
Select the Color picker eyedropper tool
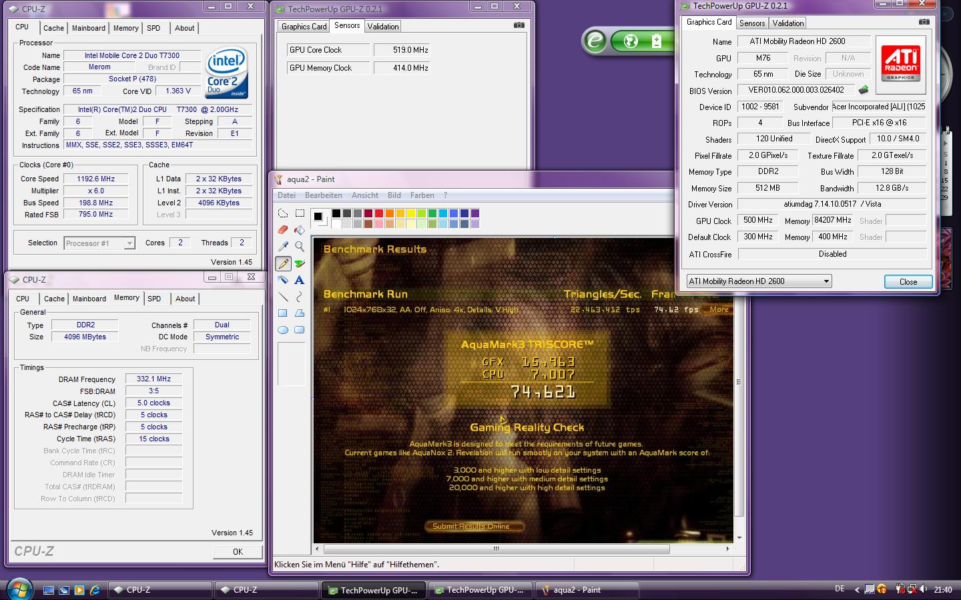click(283, 247)
